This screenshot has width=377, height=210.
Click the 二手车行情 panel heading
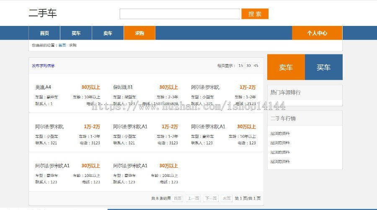pos(283,118)
